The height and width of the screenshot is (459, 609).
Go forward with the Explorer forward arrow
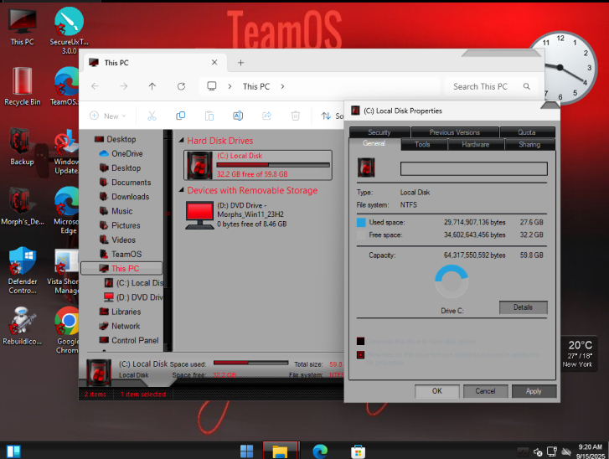tap(123, 86)
